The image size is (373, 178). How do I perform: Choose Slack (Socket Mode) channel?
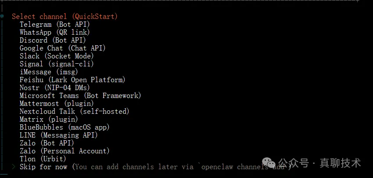pos(57,56)
